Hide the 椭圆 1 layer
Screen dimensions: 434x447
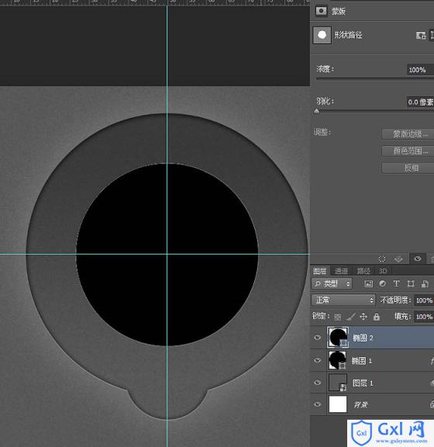coord(317,360)
